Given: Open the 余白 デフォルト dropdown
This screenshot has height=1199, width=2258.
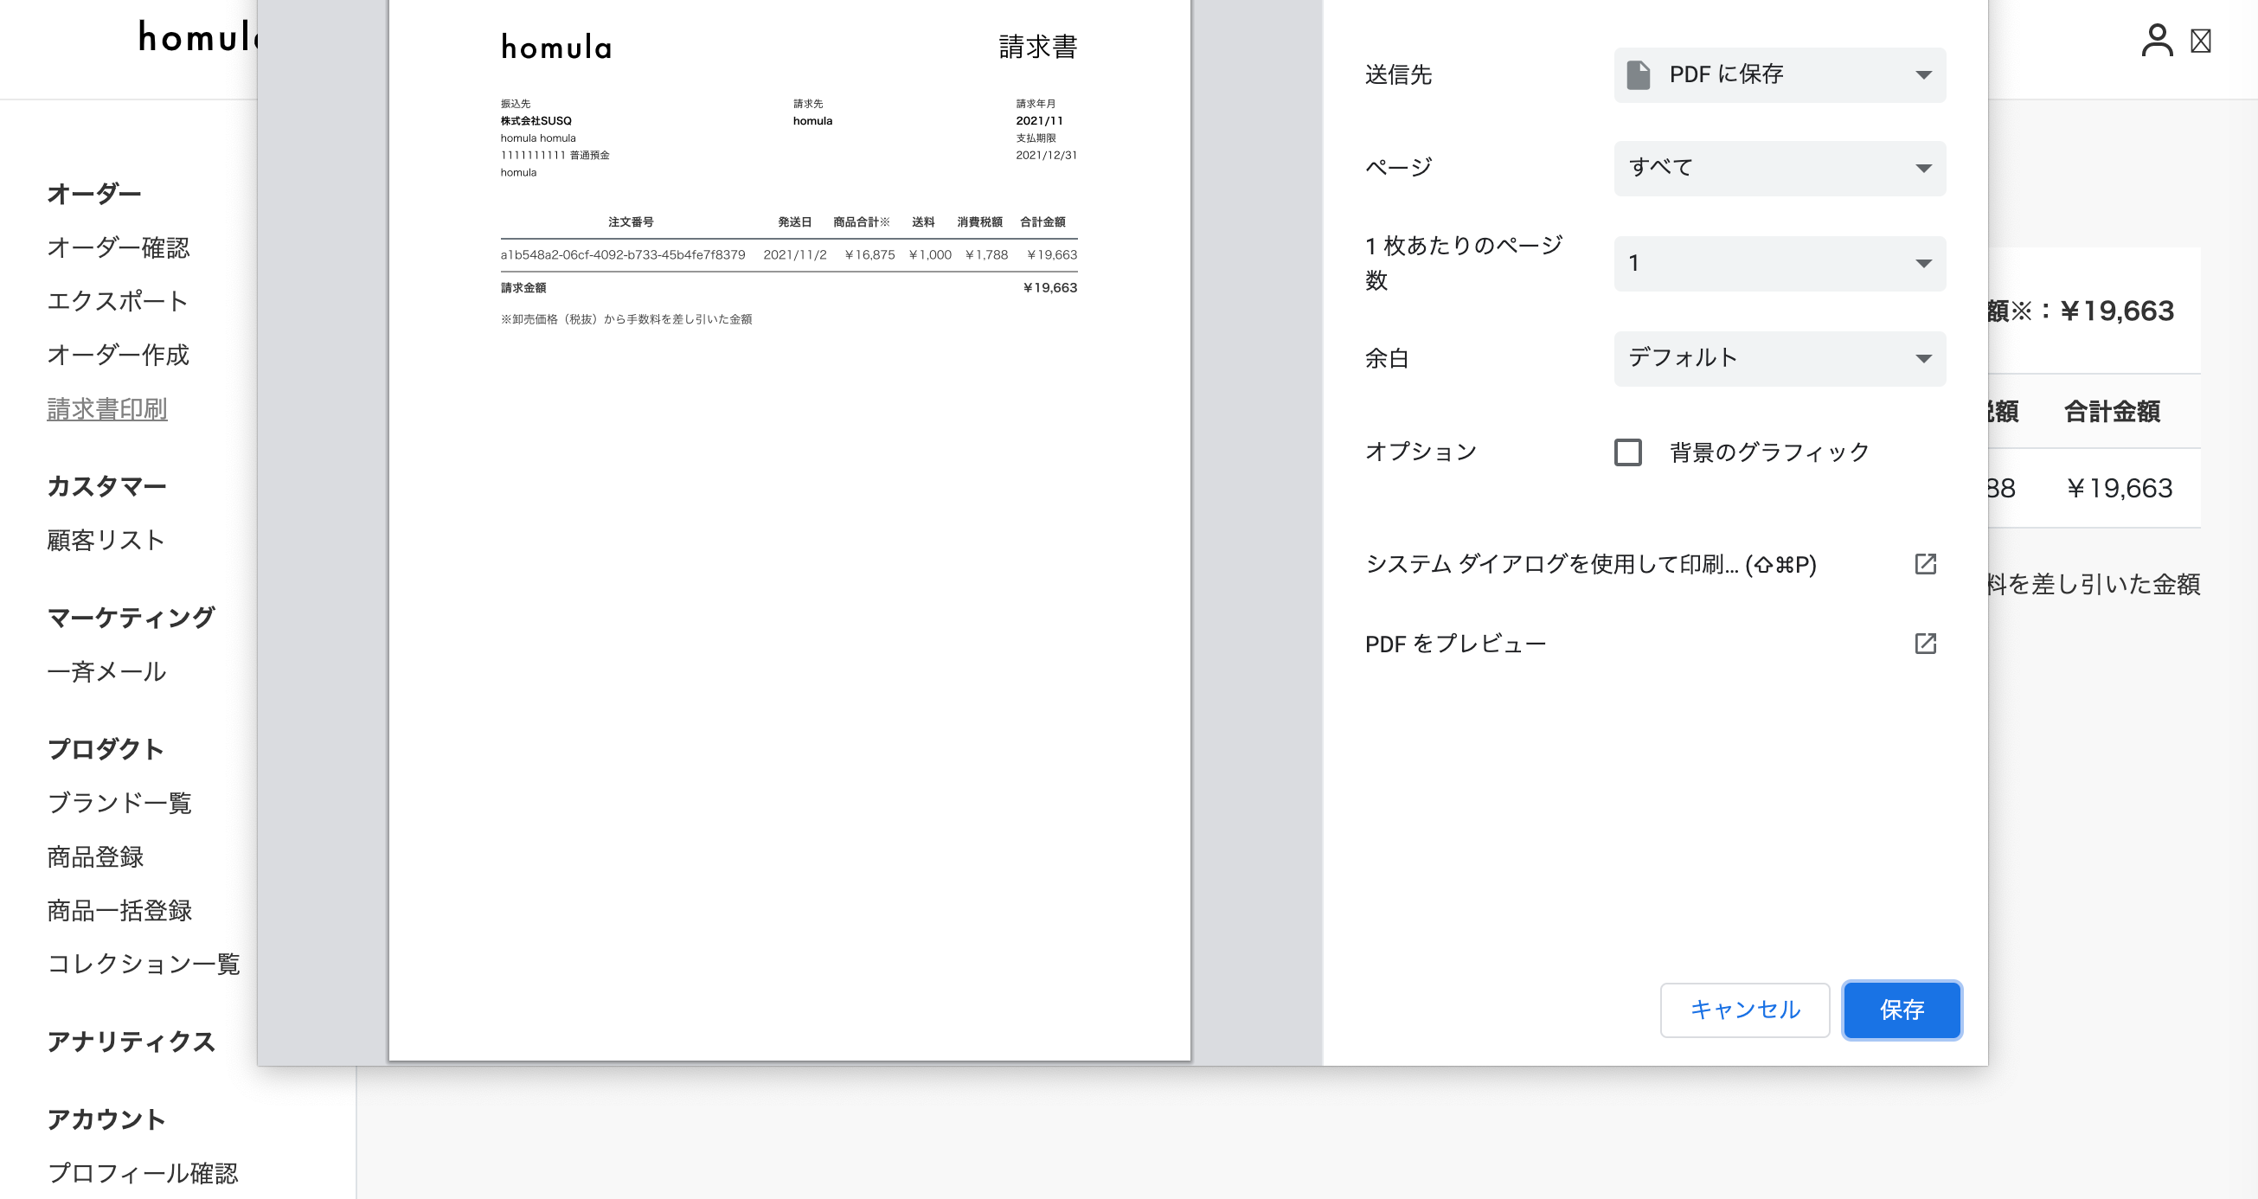Looking at the screenshot, I should click(x=1780, y=358).
